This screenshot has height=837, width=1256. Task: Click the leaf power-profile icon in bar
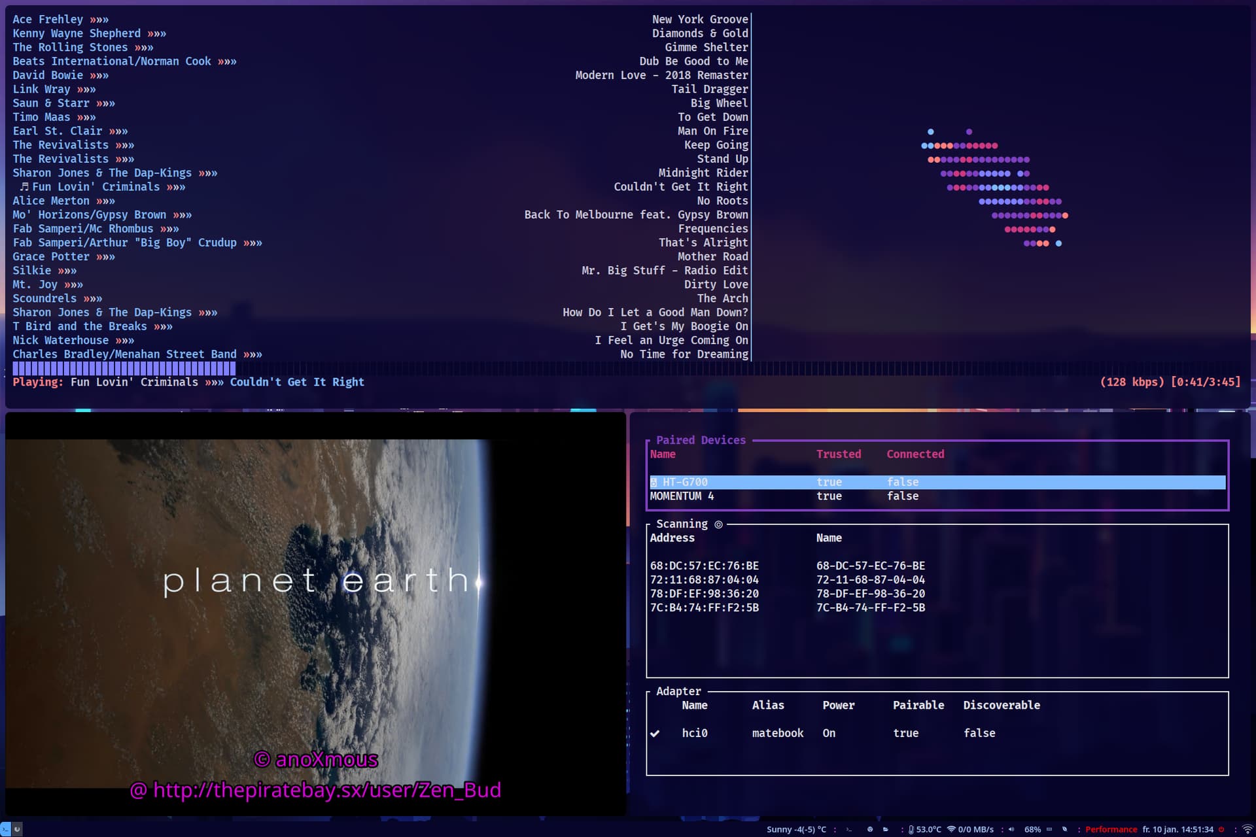[x=1065, y=829]
